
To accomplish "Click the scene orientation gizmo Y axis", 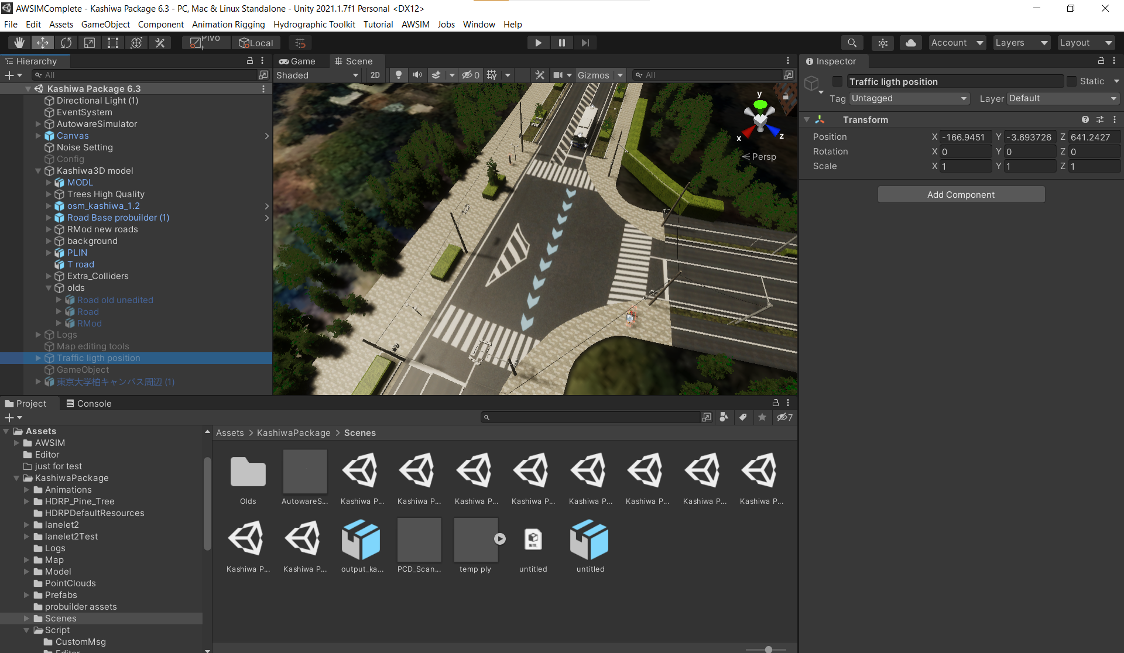I will coord(760,104).
